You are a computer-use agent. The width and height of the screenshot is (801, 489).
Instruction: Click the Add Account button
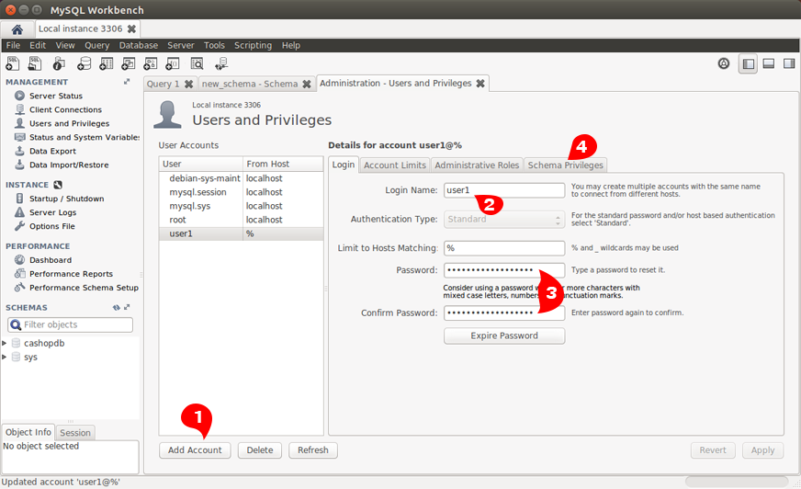pyautogui.click(x=195, y=450)
